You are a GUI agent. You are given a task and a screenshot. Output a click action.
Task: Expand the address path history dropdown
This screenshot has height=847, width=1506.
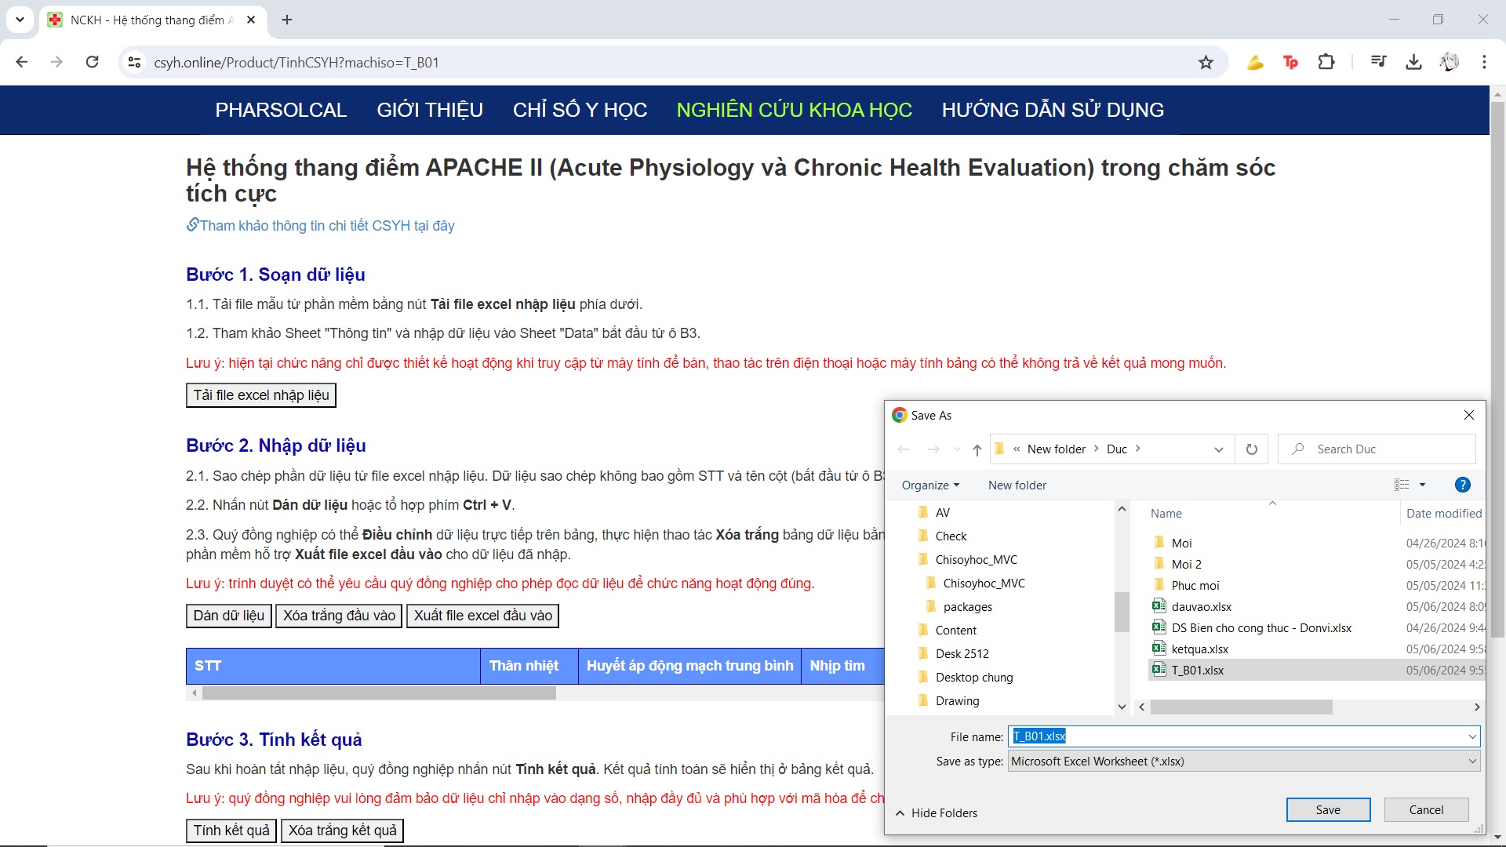click(x=1218, y=449)
